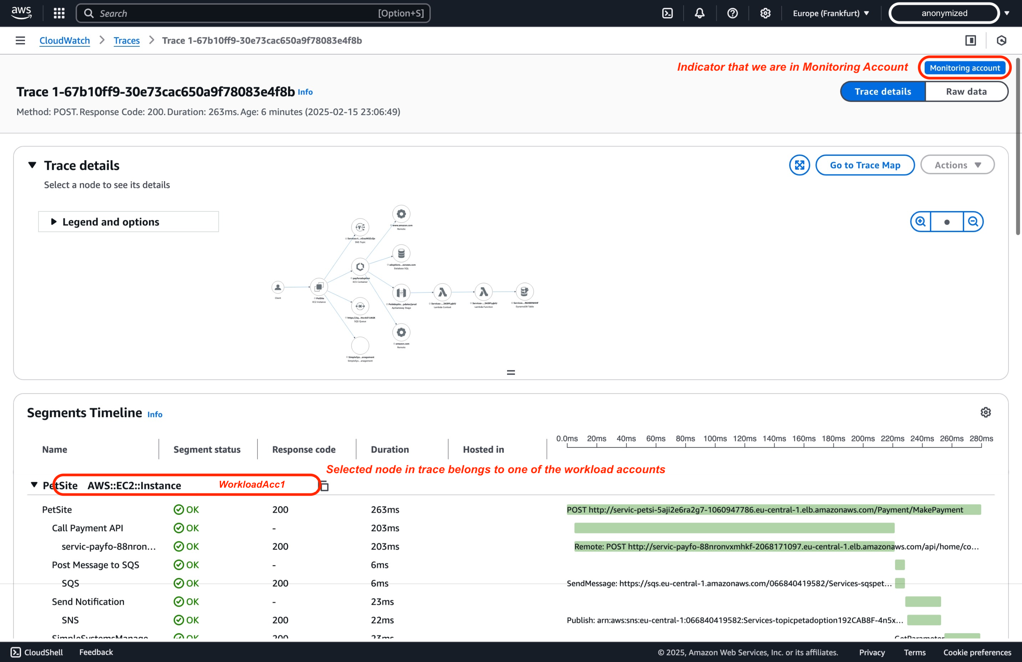Select the Trace details tab
Viewport: 1022px width, 662px height.
click(883, 92)
